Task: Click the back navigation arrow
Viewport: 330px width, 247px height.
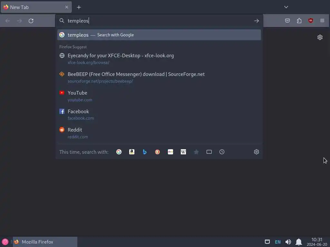Action: coord(8,21)
